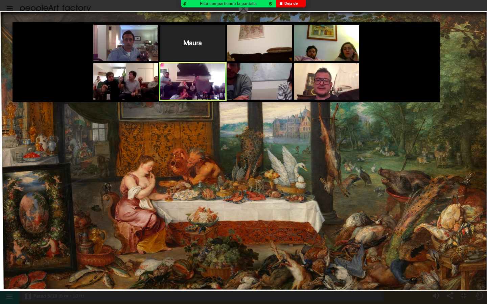The height and width of the screenshot is (304, 487).
Task: Select the video tile of man wearing glasses
Action: tap(327, 81)
